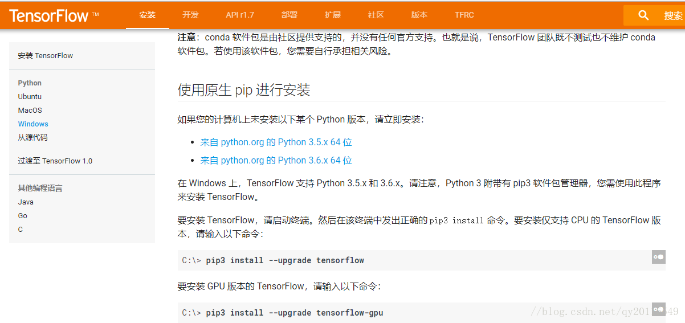Click the 其他编程语言 sidebar heading
The height and width of the screenshot is (323, 685).
[40, 189]
